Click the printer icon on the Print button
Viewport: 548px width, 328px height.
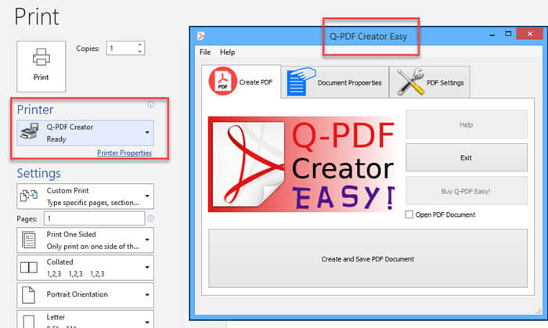41,58
